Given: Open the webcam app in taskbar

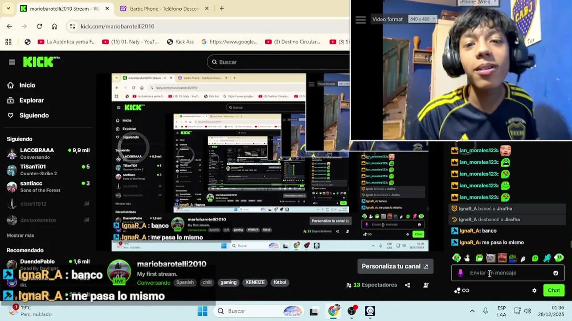Looking at the screenshot, I should [x=370, y=311].
